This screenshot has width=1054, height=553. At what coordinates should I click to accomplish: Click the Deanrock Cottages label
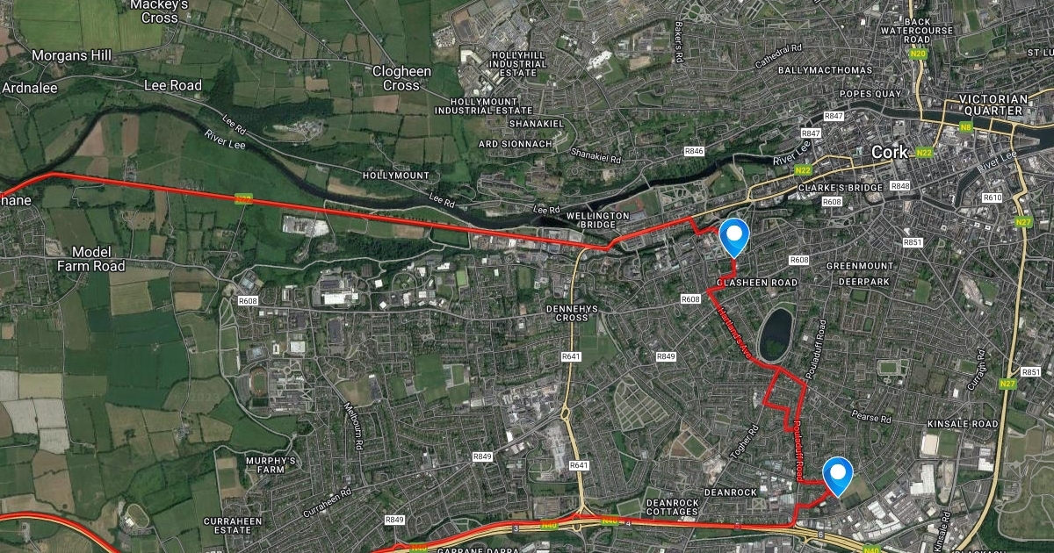[x=672, y=508]
